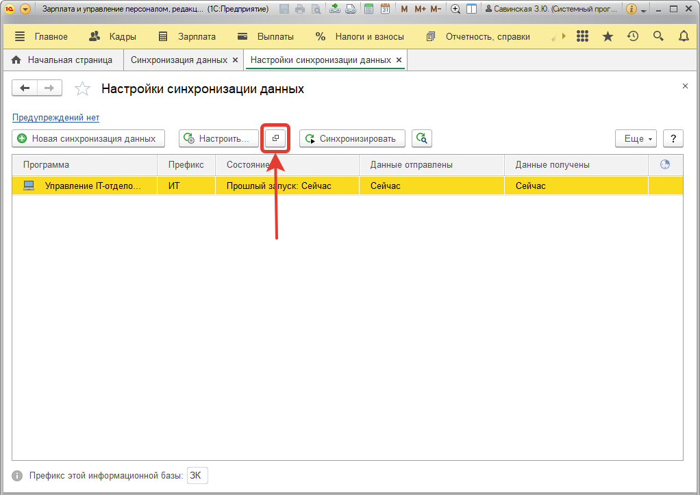
Task: Select the Управление IT-отделом row
Action: click(92, 186)
